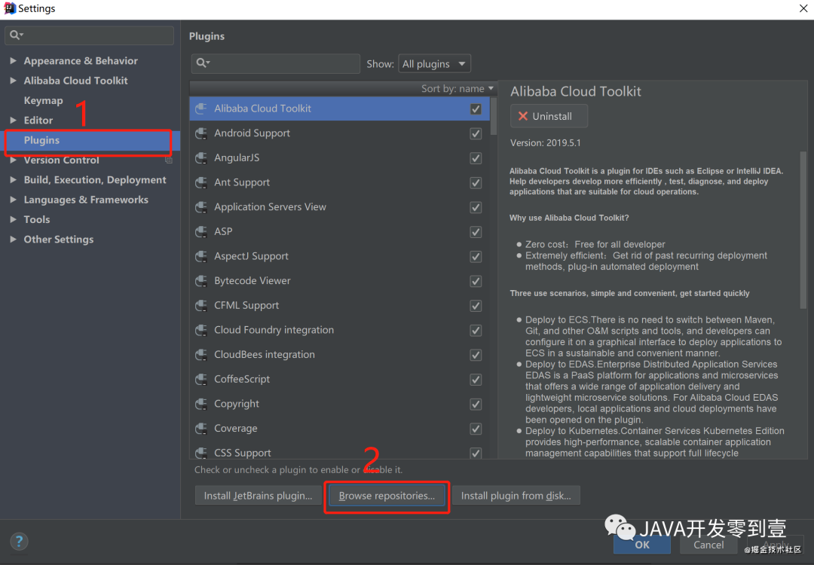Click the Copyright plugin icon
814x565 pixels.
click(201, 404)
